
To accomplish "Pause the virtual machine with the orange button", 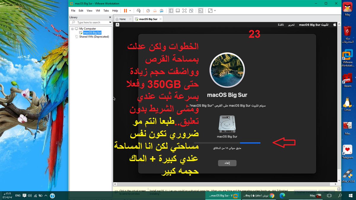I will 125,11.
